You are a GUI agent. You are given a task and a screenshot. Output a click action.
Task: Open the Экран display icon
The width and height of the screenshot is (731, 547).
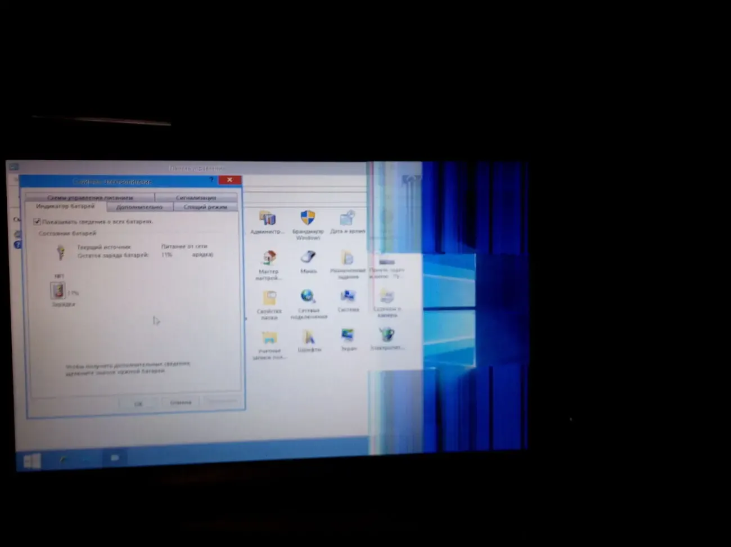tap(348, 336)
